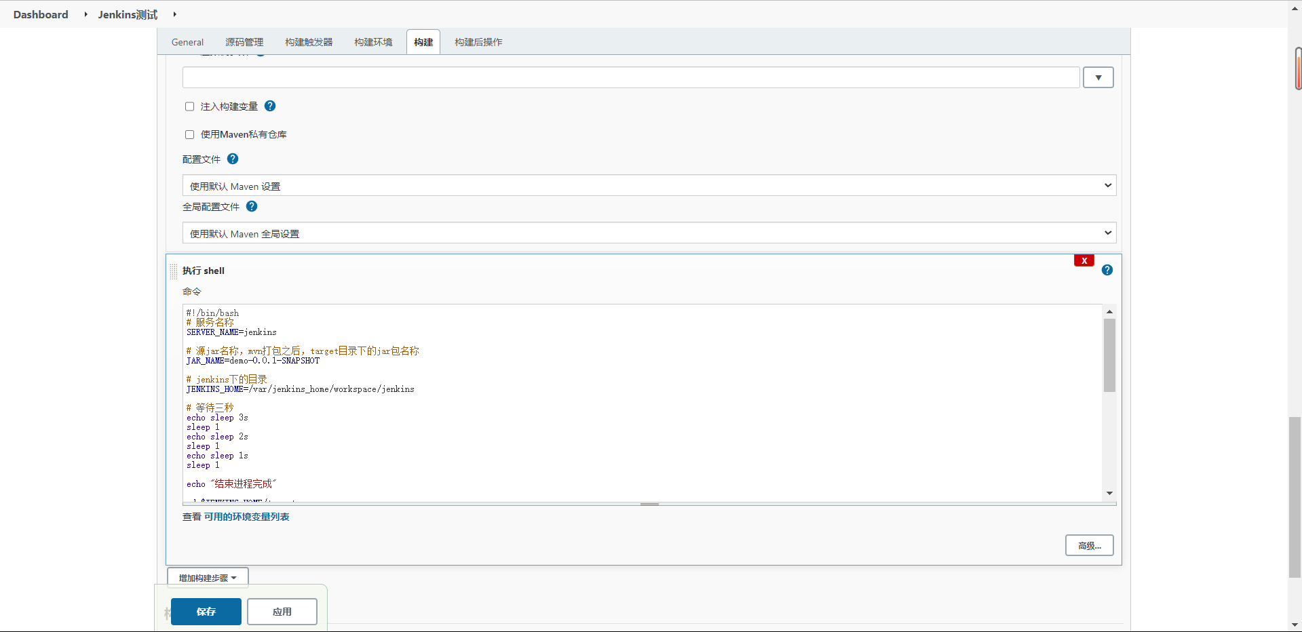This screenshot has width=1302, height=632.
Task: Open the 配置文件 Maven settings dropdown
Action: (x=649, y=186)
